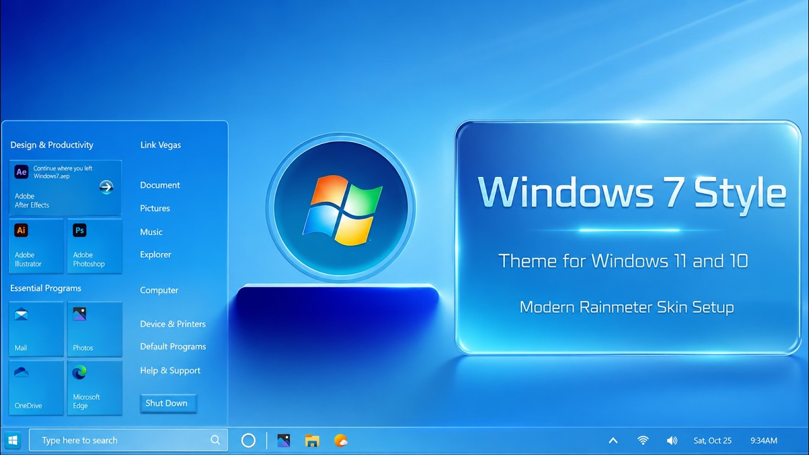Open Device & Printers link
Image resolution: width=809 pixels, height=455 pixels.
(173, 324)
